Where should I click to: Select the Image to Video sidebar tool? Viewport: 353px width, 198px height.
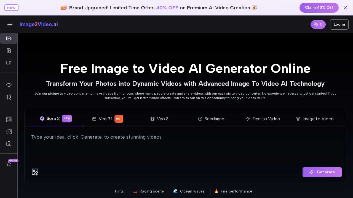pos(9,38)
